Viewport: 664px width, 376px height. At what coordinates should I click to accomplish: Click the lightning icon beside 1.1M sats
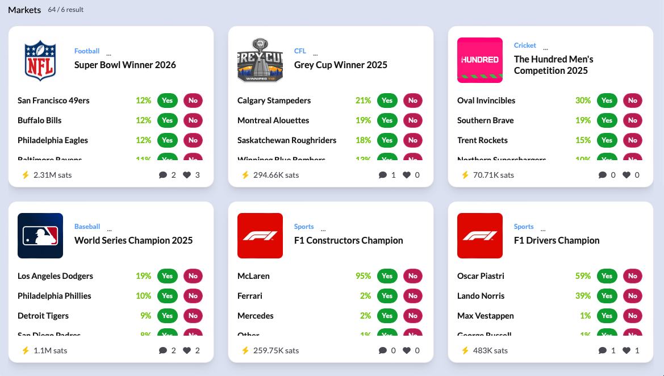26,350
